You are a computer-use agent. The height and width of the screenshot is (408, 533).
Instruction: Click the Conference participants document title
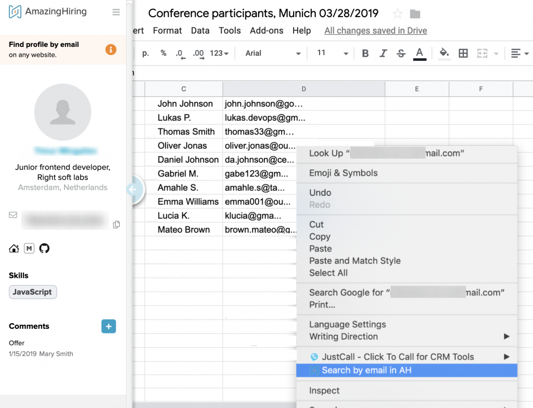pos(263,13)
